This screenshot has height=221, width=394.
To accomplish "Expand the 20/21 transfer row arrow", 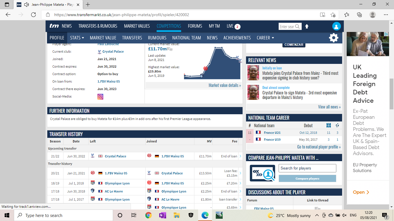I will 240,173.
